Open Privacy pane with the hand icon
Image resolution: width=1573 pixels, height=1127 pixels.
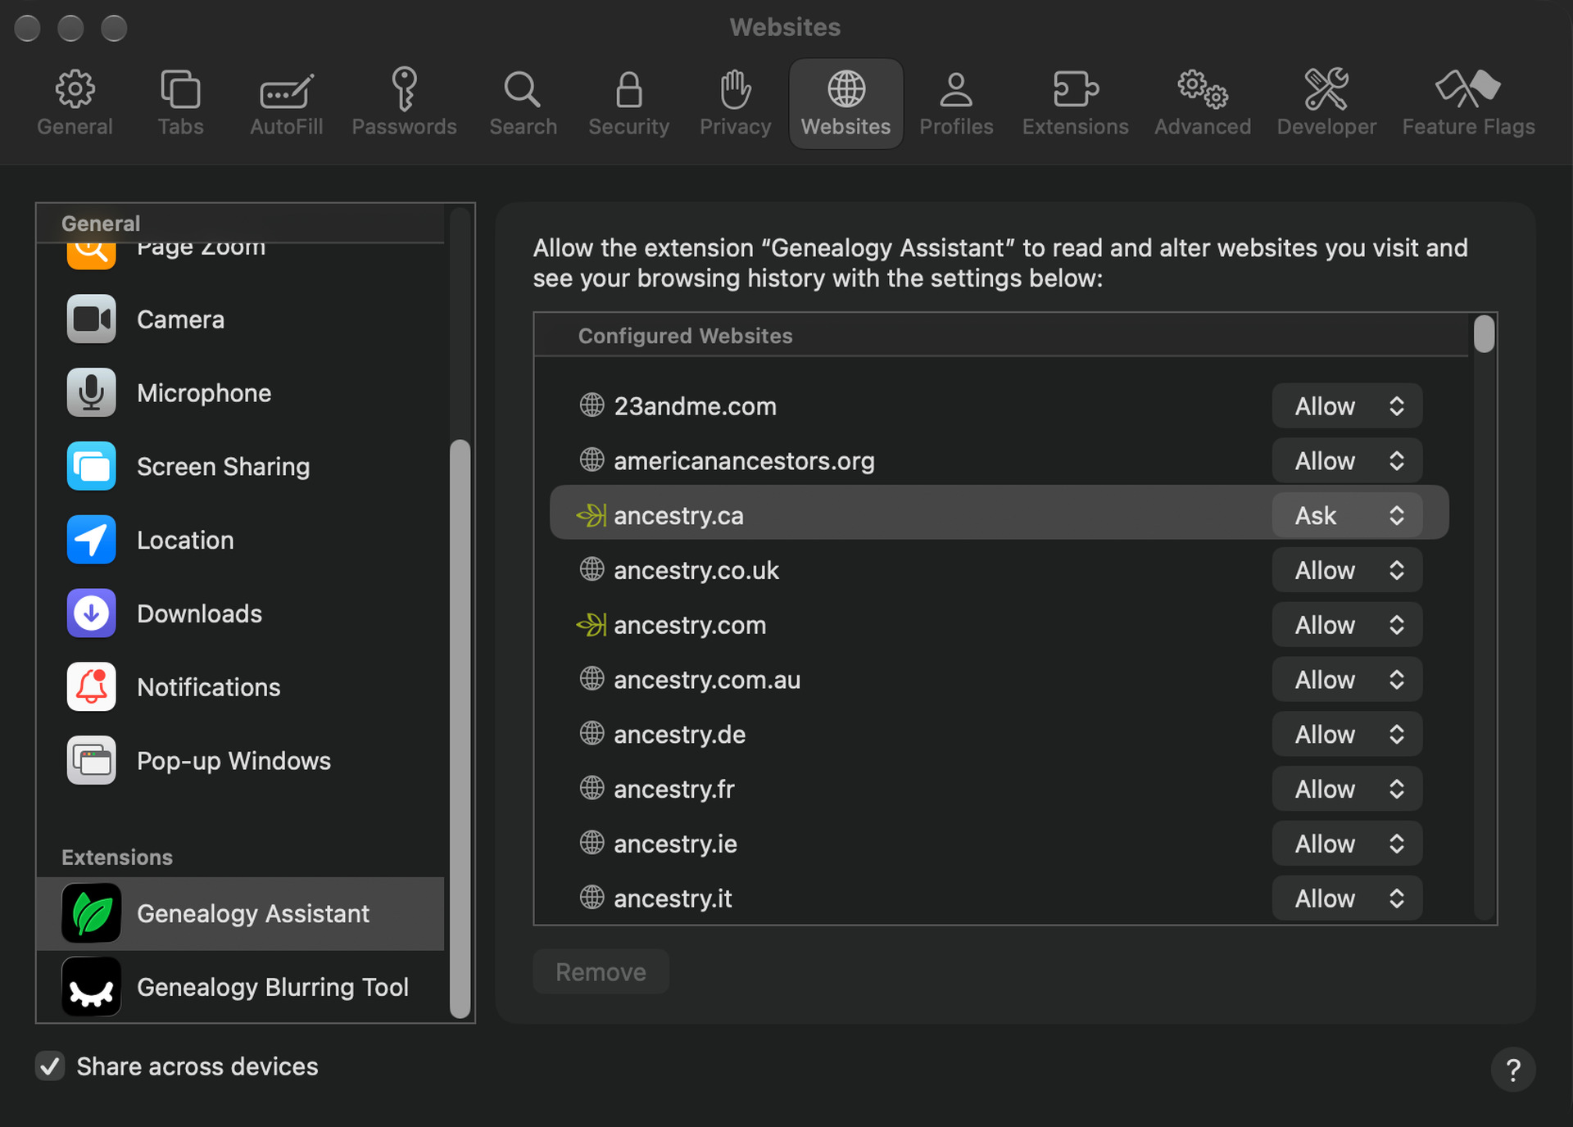pos(735,103)
